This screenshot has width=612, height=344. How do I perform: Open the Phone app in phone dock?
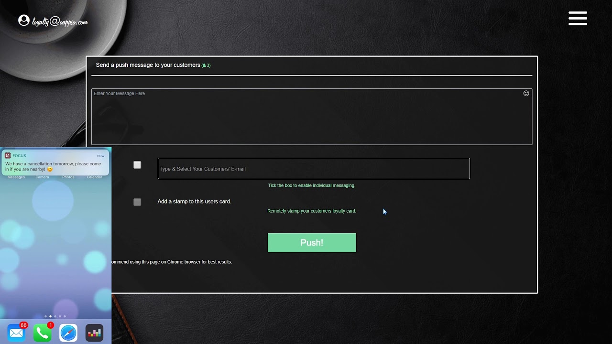coord(43,333)
